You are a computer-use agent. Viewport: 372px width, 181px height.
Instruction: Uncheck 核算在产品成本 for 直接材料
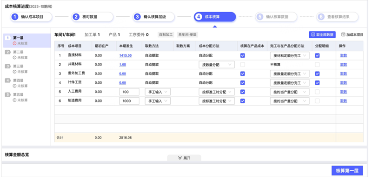coord(242,55)
